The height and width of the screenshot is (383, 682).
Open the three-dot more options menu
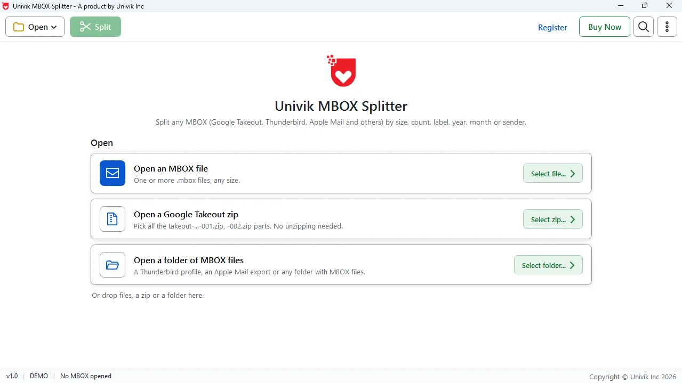pos(667,27)
